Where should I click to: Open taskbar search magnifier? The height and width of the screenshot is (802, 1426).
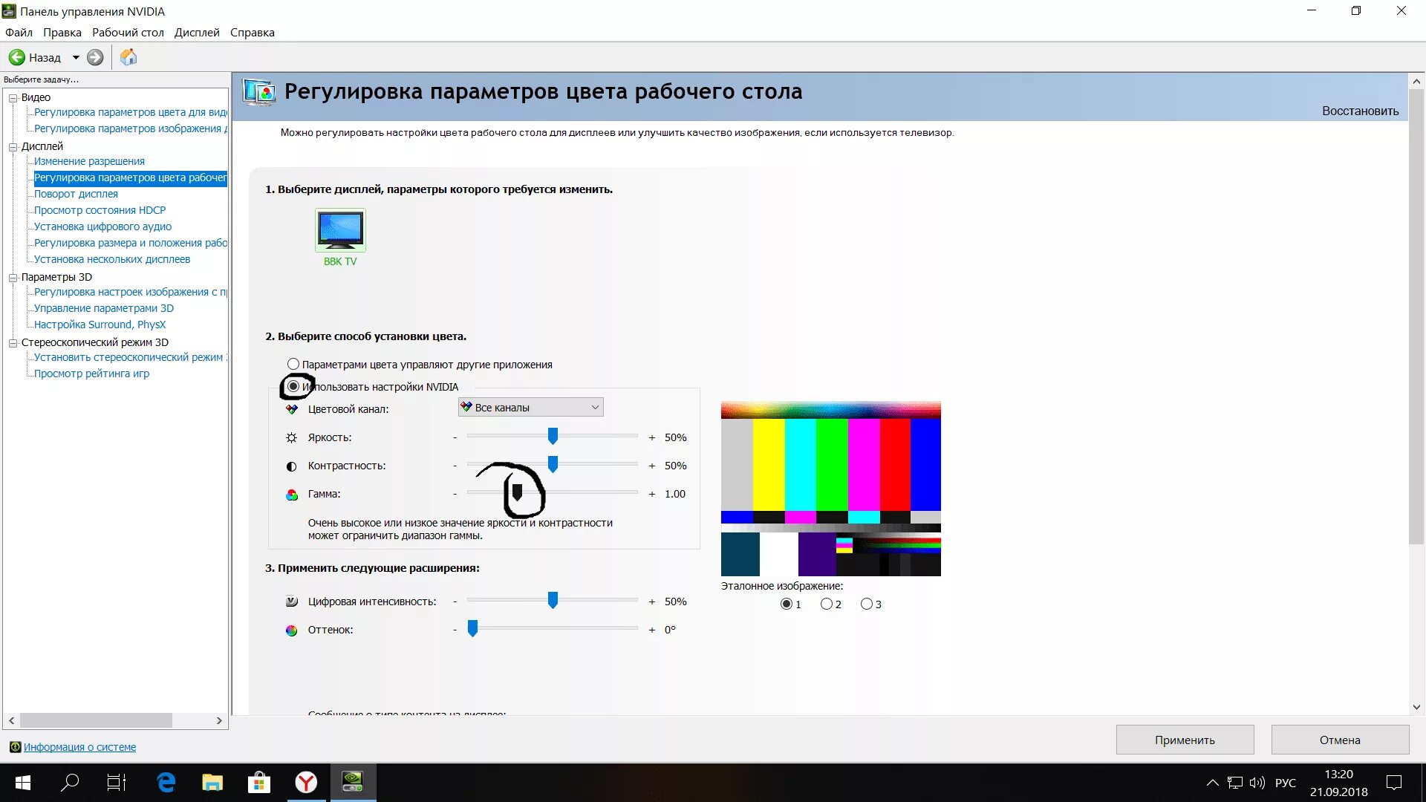coord(70,782)
